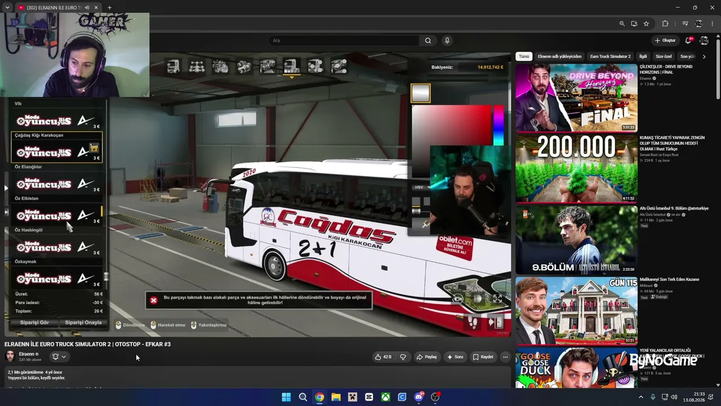
Task: Open File Explorer from the taskbar
Action: [336, 397]
